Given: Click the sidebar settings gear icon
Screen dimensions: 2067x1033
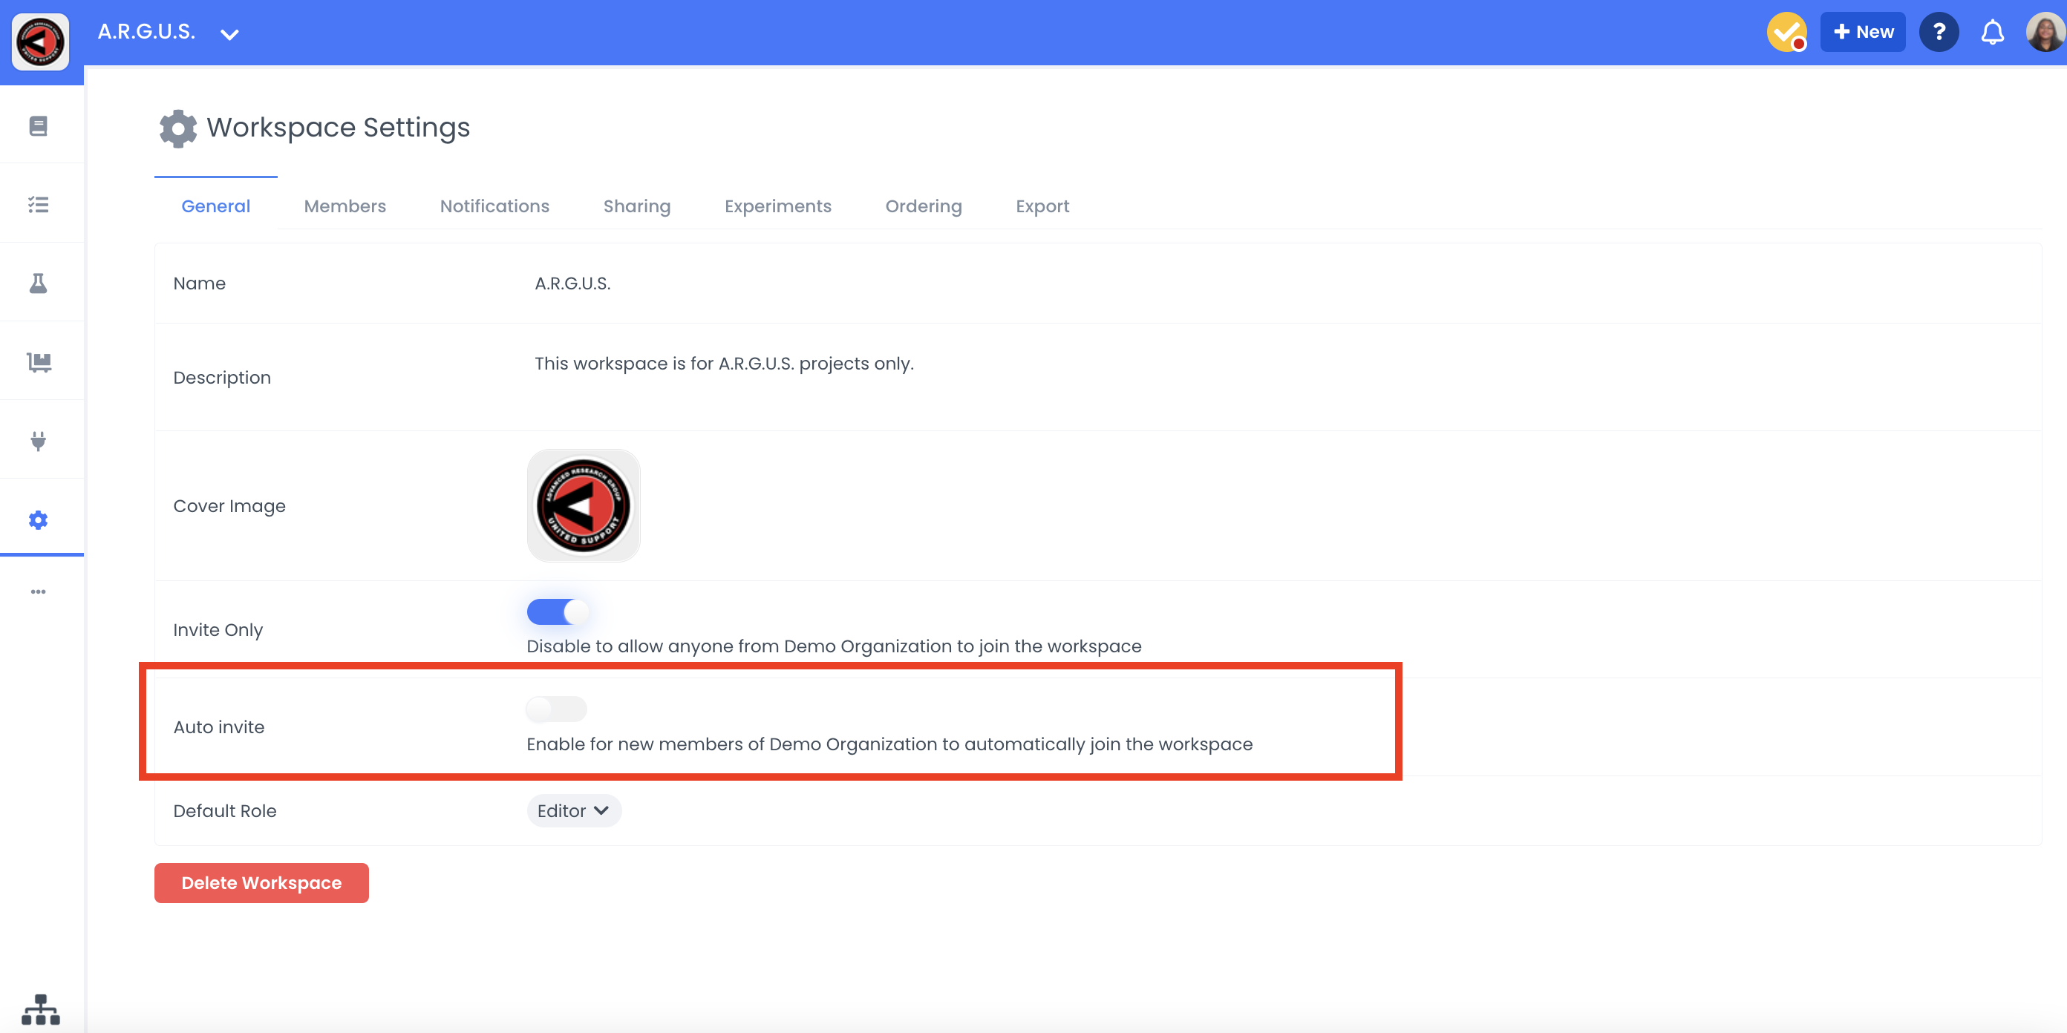Looking at the screenshot, I should (38, 519).
